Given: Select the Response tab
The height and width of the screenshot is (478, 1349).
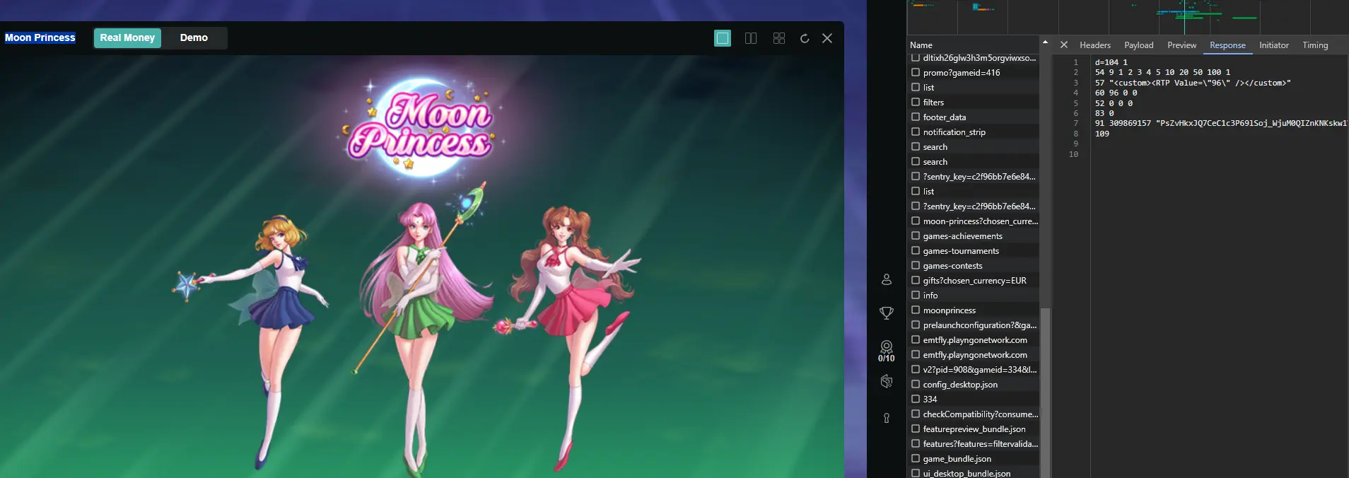Looking at the screenshot, I should [1227, 45].
